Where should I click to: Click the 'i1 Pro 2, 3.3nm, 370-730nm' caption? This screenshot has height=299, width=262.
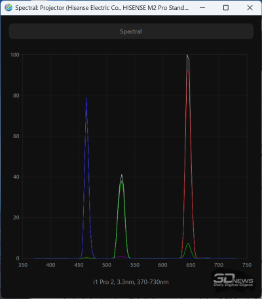coord(131,282)
